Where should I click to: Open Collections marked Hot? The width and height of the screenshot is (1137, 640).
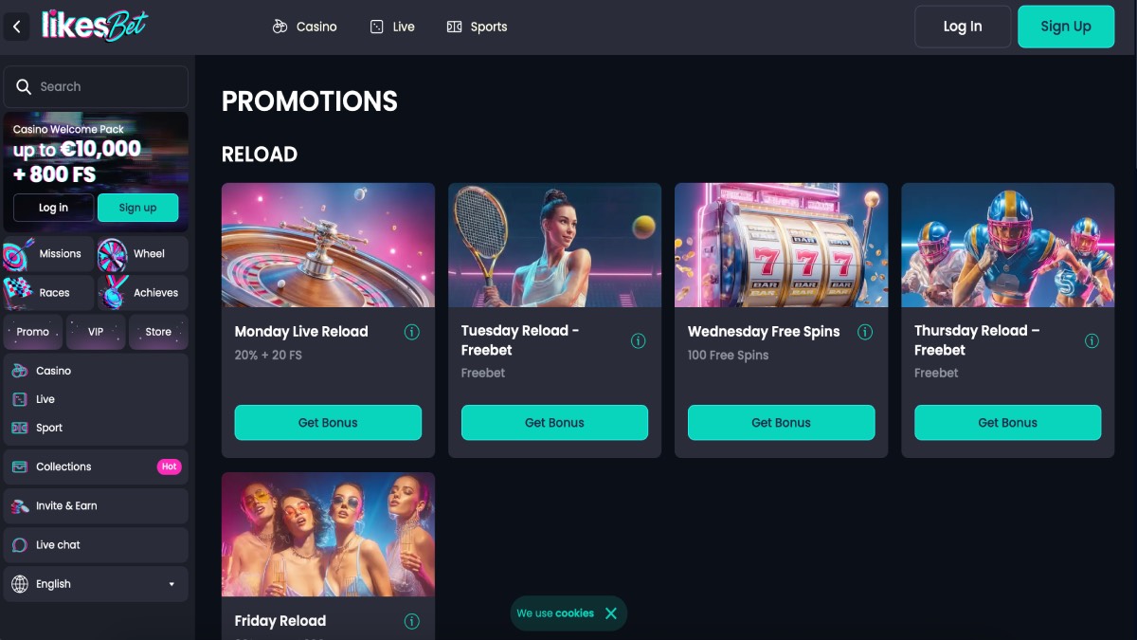(96, 466)
